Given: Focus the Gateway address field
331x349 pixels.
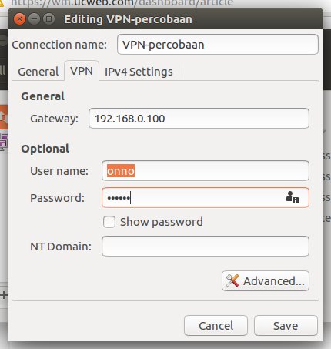Looking at the screenshot, I should click(x=199, y=119).
